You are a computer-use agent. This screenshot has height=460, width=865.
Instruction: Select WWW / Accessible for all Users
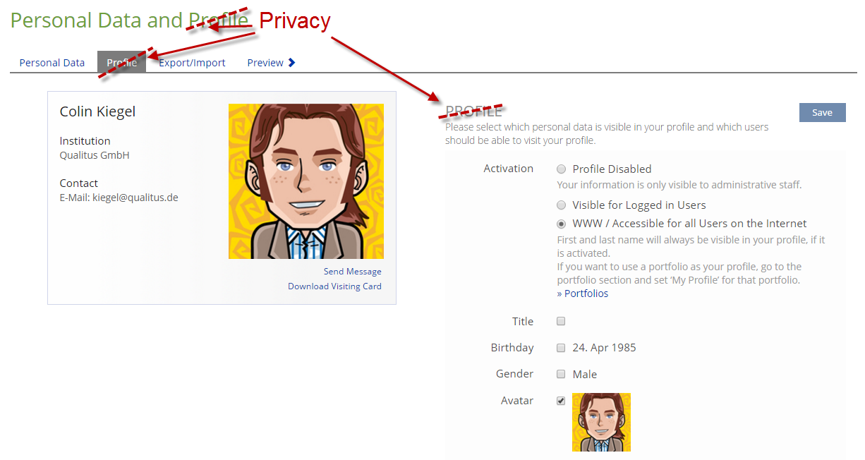coord(562,224)
